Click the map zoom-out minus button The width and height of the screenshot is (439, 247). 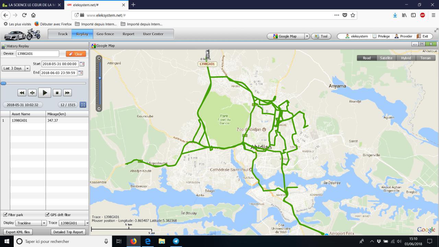[x=99, y=109]
